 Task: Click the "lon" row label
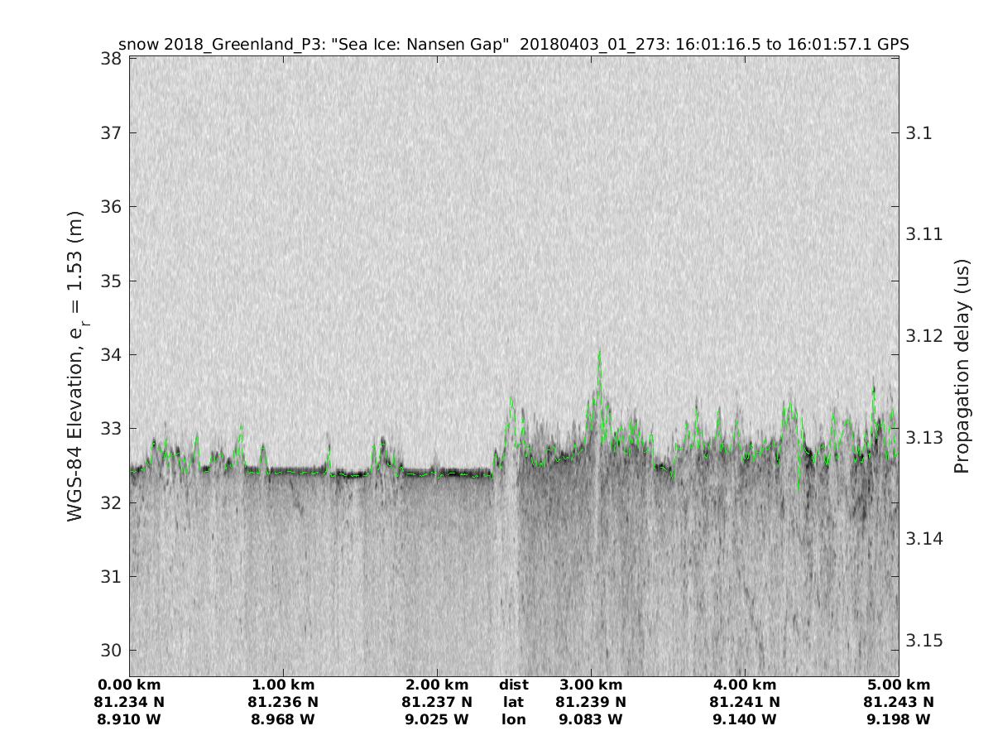[x=514, y=719]
